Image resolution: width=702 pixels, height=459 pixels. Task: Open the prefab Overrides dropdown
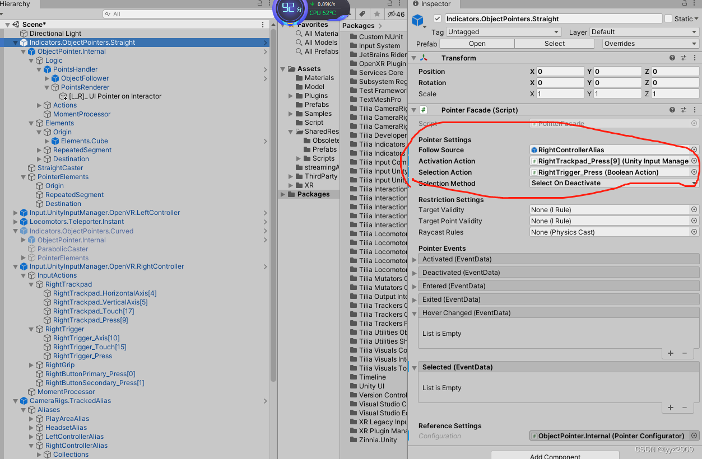click(650, 44)
